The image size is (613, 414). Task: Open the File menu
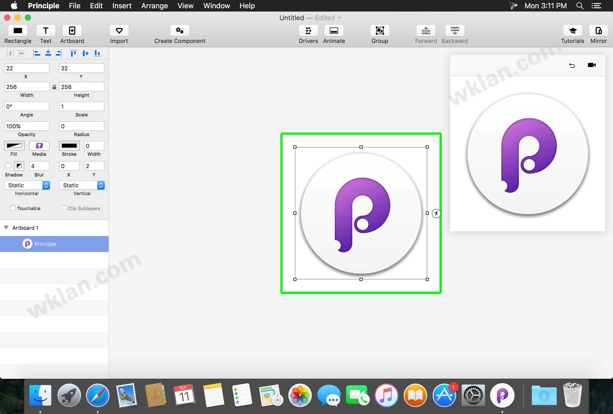click(75, 5)
